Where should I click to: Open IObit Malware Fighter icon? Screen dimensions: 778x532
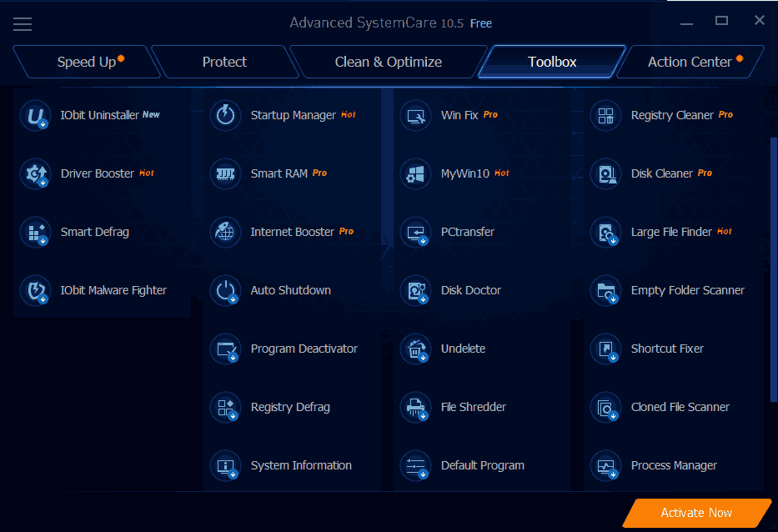36,290
